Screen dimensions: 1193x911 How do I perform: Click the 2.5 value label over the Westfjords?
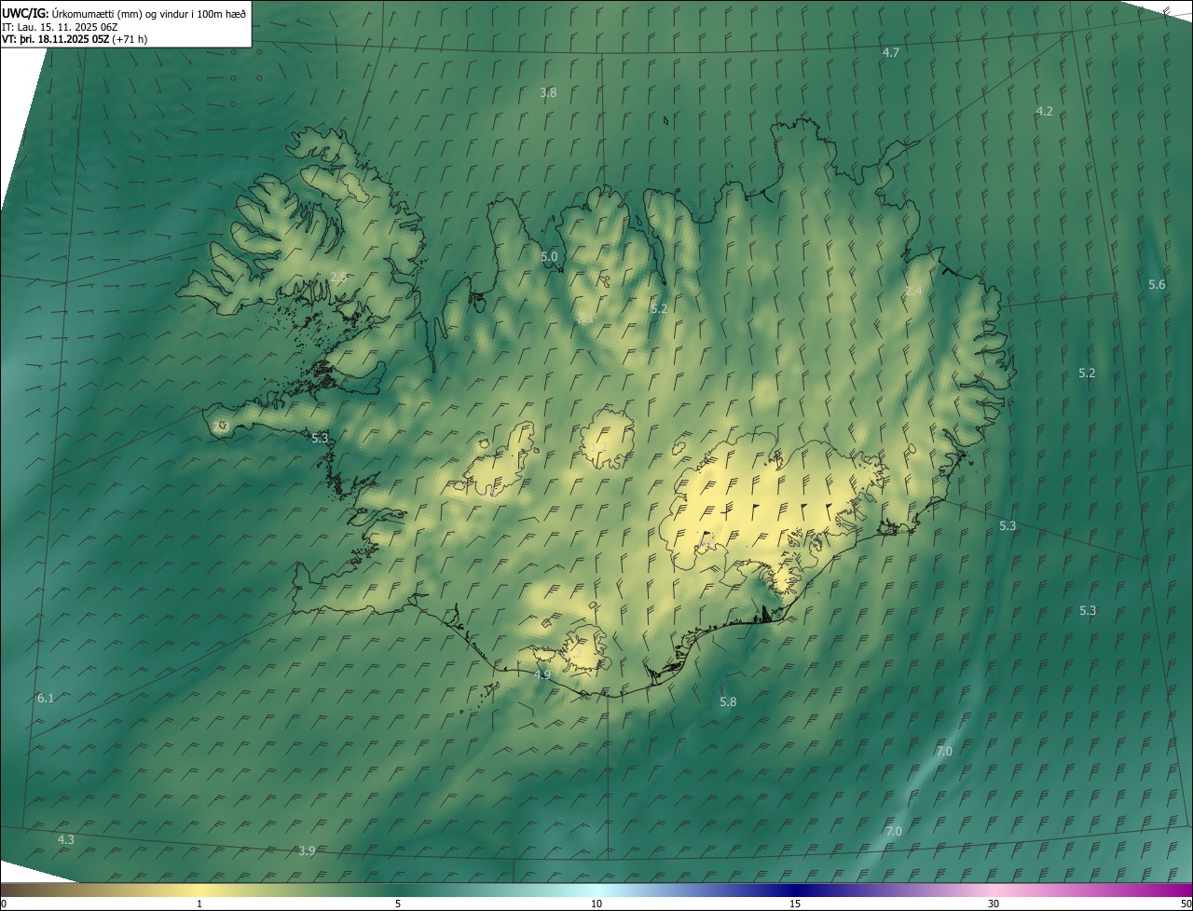(338, 277)
